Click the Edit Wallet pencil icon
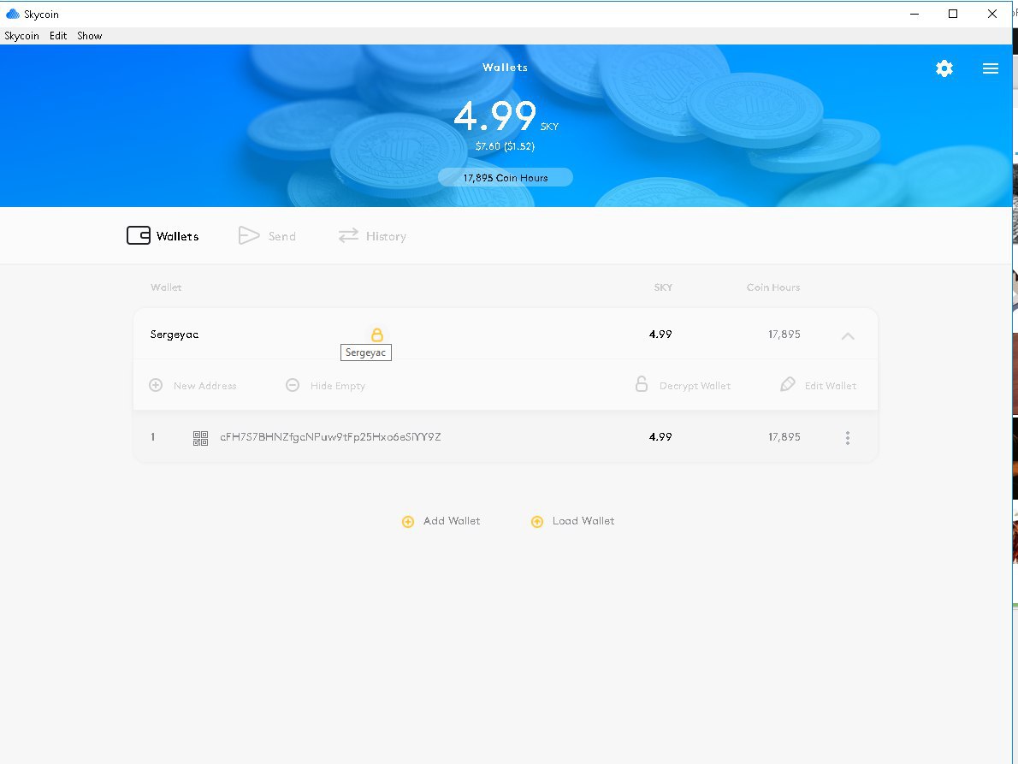Image resolution: width=1018 pixels, height=764 pixels. pyautogui.click(x=788, y=384)
